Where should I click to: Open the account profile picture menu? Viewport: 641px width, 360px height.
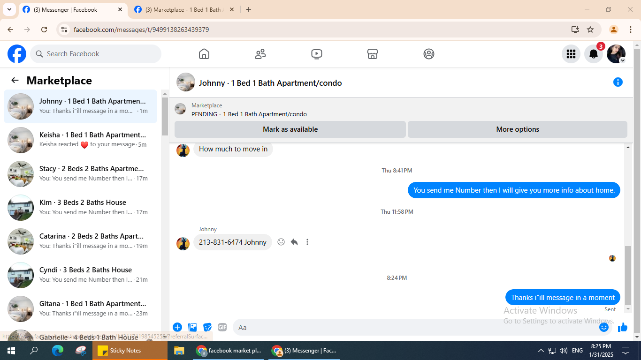[616, 54]
